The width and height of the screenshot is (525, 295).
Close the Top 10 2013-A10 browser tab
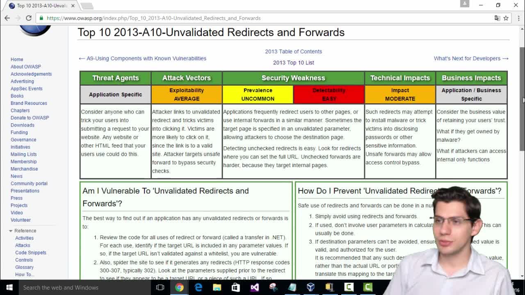tap(73, 6)
